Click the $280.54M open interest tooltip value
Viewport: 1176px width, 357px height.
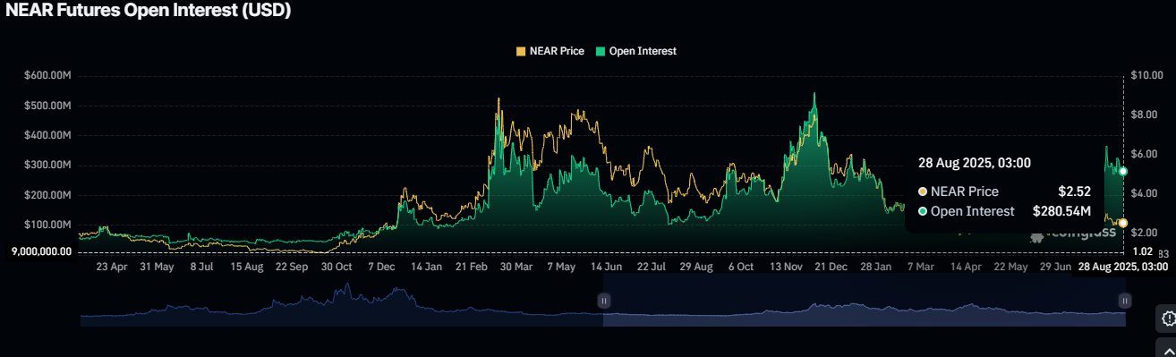(x=1061, y=211)
